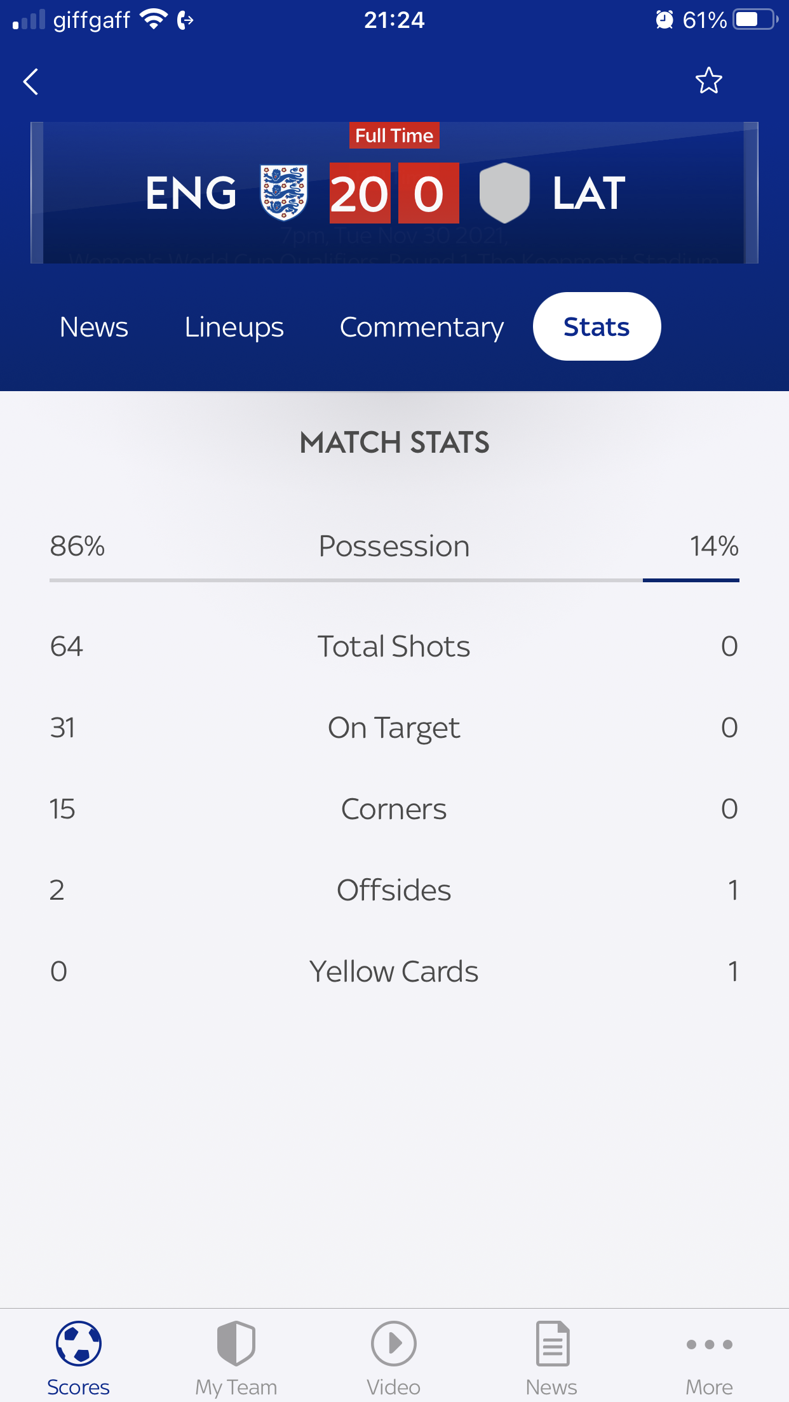Tap the Yellow Cards stat row
This screenshot has width=789, height=1402.
tap(394, 971)
